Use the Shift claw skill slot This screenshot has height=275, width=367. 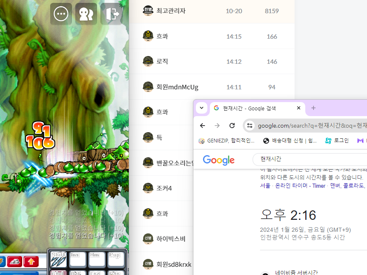(58, 260)
